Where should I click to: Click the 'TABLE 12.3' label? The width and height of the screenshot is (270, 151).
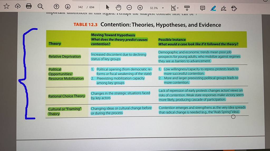(x=85, y=24)
